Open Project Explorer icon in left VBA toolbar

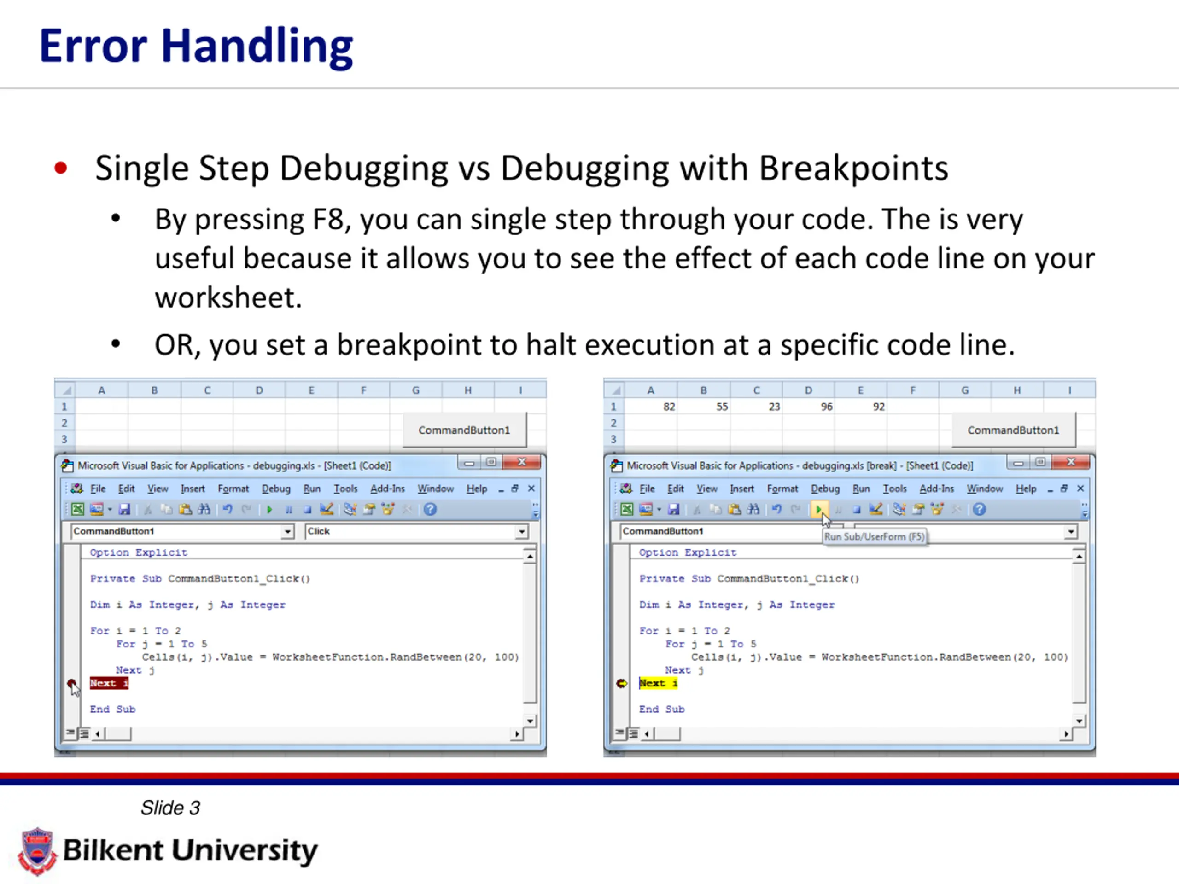point(350,509)
